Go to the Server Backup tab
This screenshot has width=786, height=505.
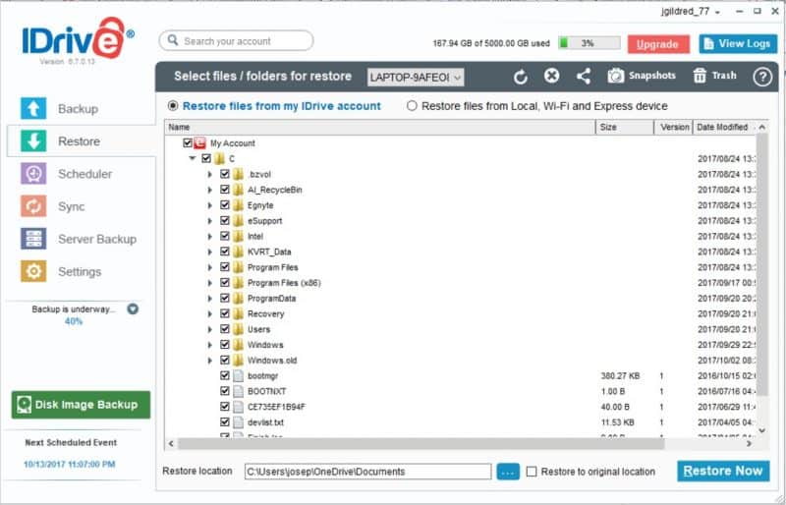click(81, 239)
